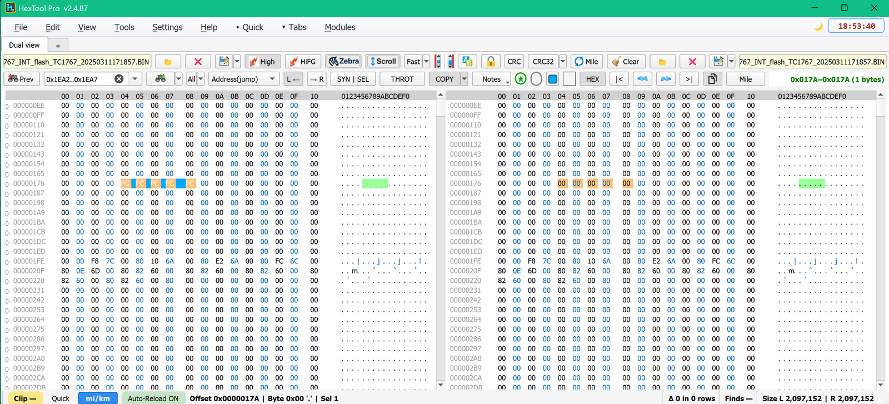Select the Dual view tab
The image size is (889, 404).
(x=24, y=45)
